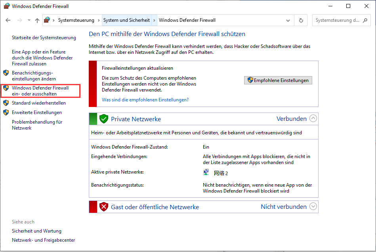
Task: Click the firewall icon in the title bar
Action: [x=7, y=6]
